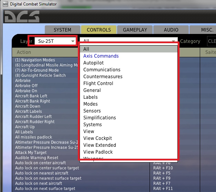Click the Digital Combat Simulator title icon
This screenshot has height=192, width=216.
coord(5,4)
